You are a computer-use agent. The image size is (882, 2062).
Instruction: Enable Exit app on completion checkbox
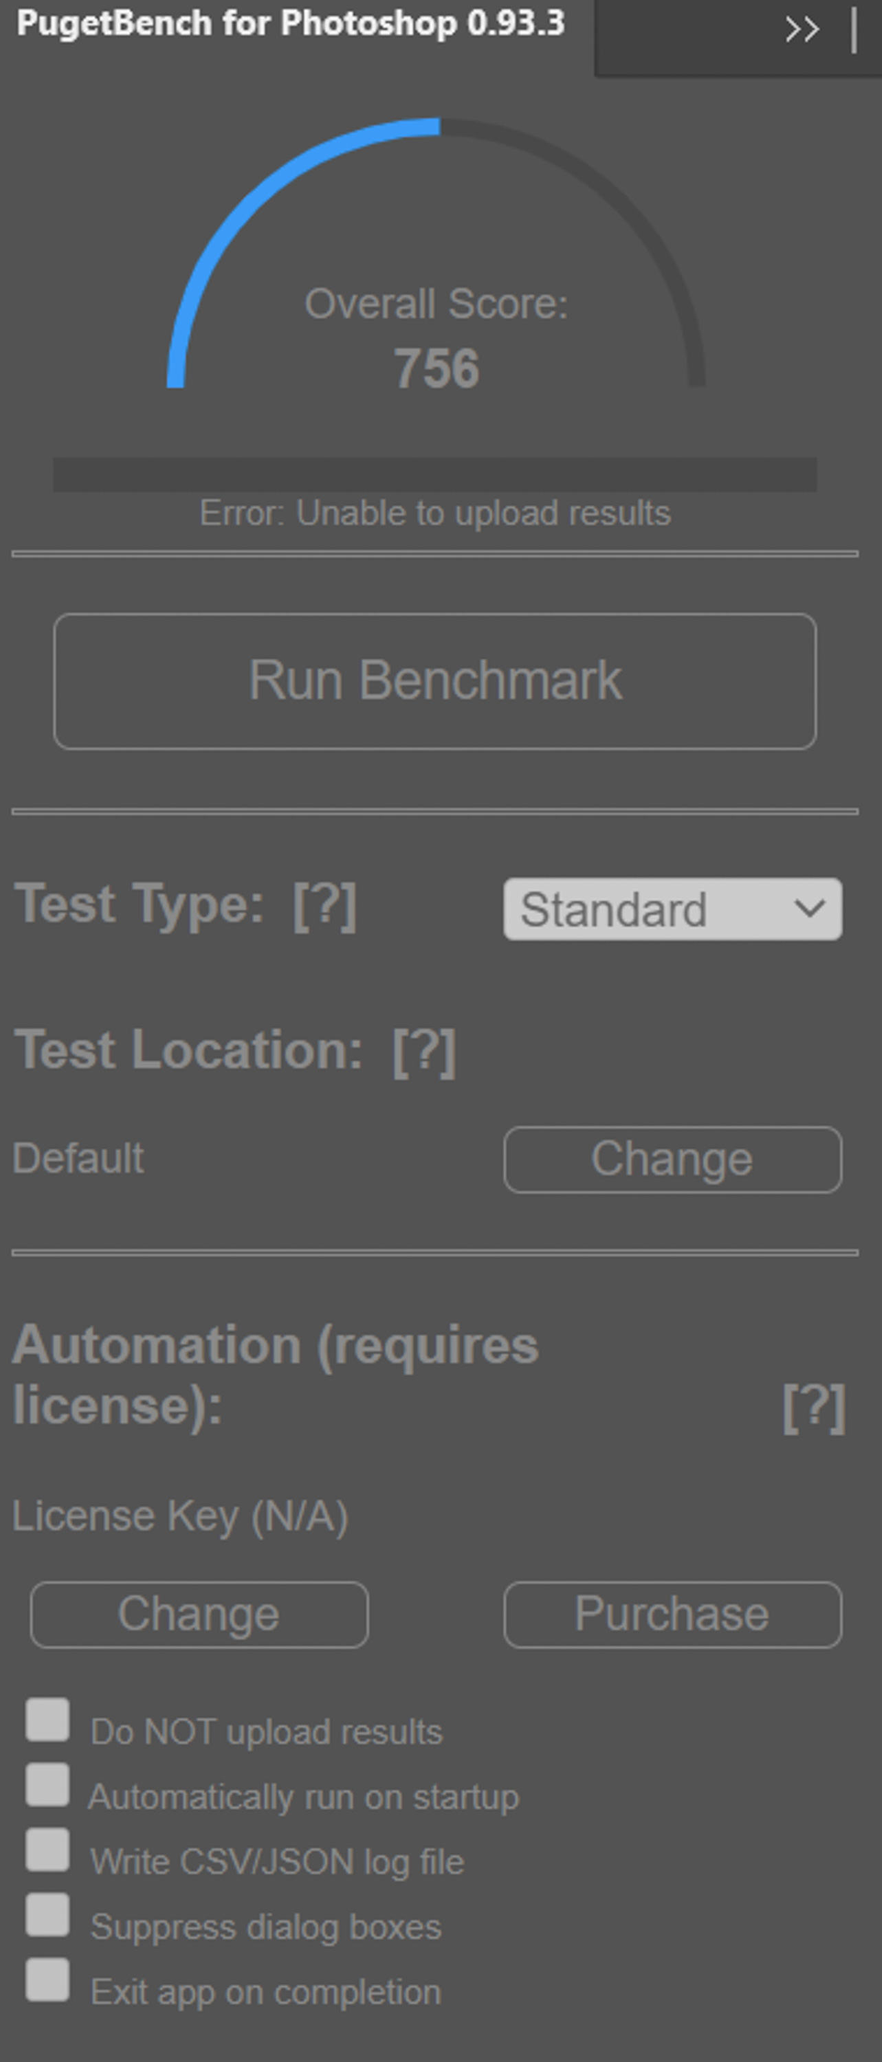47,1980
